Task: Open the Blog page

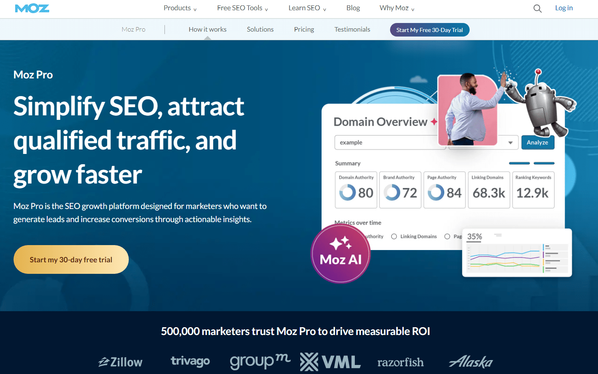Action: 353,8
